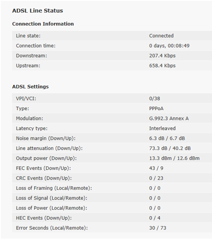Select the ADSL Settings section title

coord(30,87)
